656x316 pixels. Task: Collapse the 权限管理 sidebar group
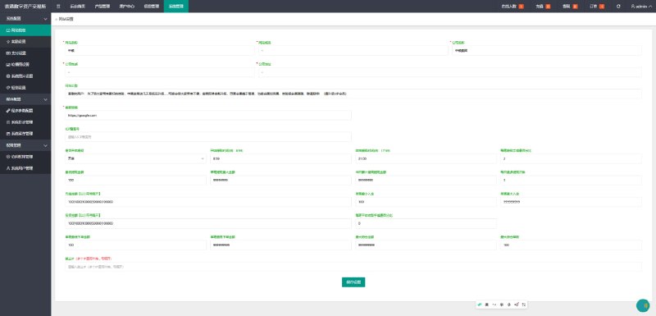point(25,145)
